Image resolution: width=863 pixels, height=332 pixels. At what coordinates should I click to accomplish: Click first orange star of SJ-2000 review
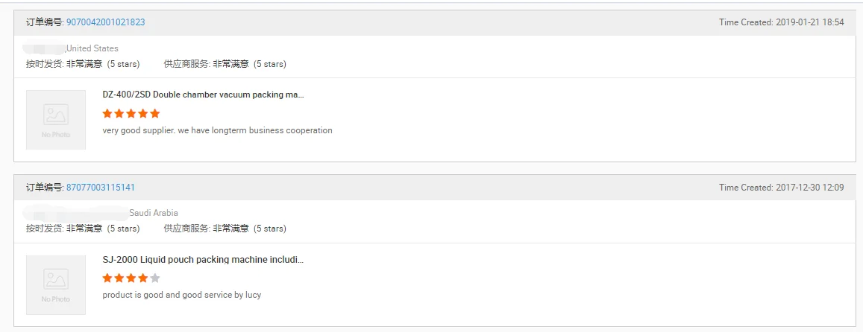(x=107, y=278)
